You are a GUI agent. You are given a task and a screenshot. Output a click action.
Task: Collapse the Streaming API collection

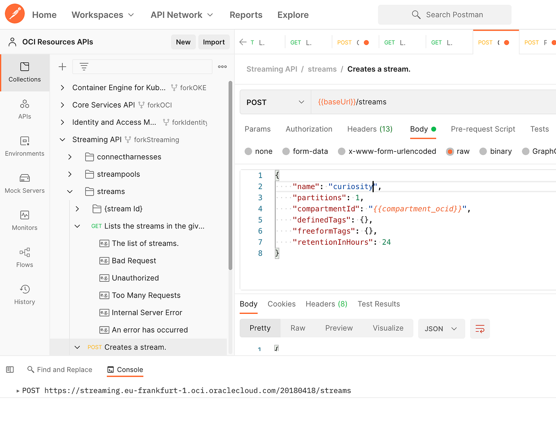tap(62, 139)
